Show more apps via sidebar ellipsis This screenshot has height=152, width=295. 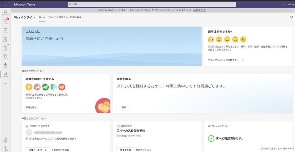[5, 83]
